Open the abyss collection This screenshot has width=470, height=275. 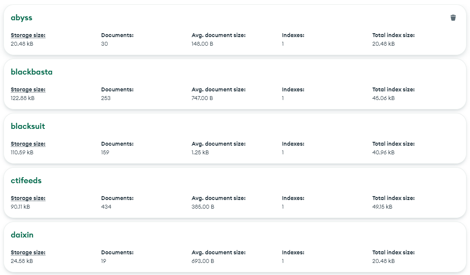pos(22,18)
